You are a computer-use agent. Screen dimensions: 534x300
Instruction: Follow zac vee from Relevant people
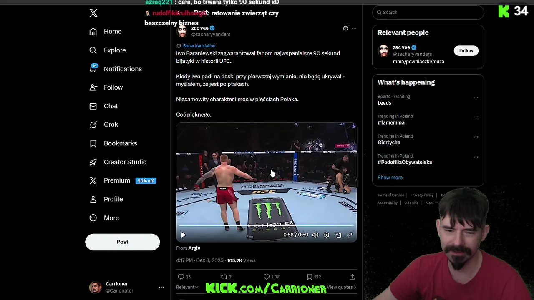[x=466, y=51]
